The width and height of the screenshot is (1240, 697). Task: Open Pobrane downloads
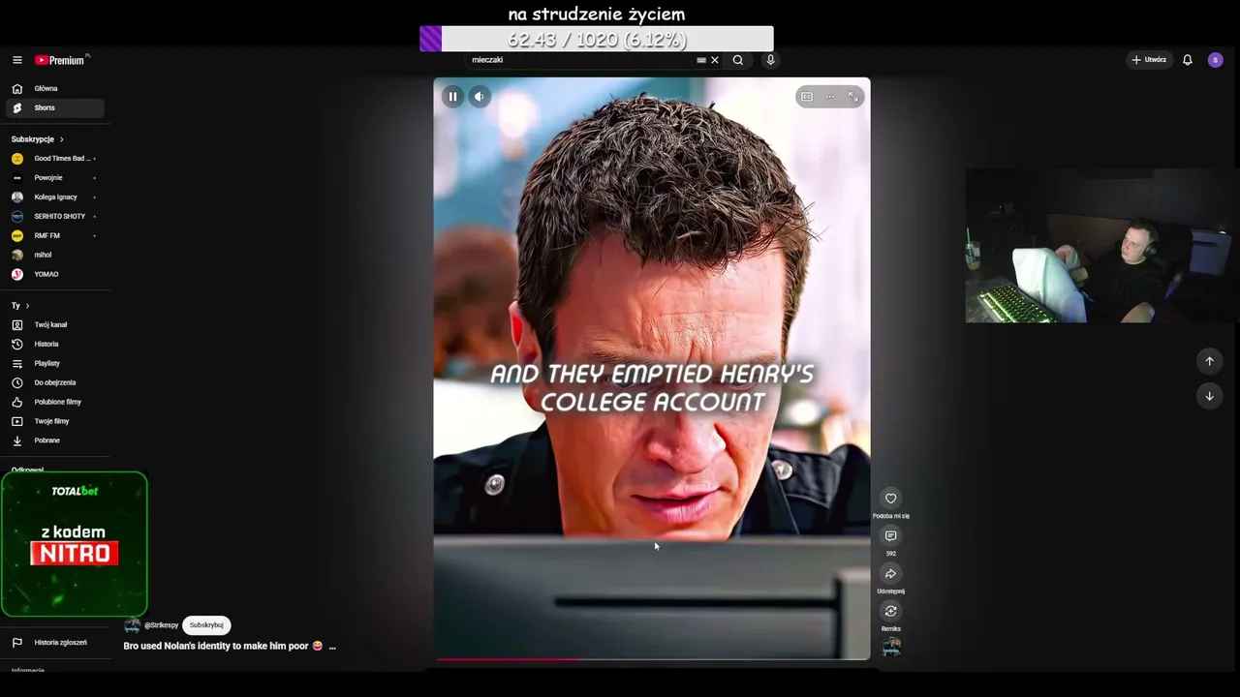(54, 440)
